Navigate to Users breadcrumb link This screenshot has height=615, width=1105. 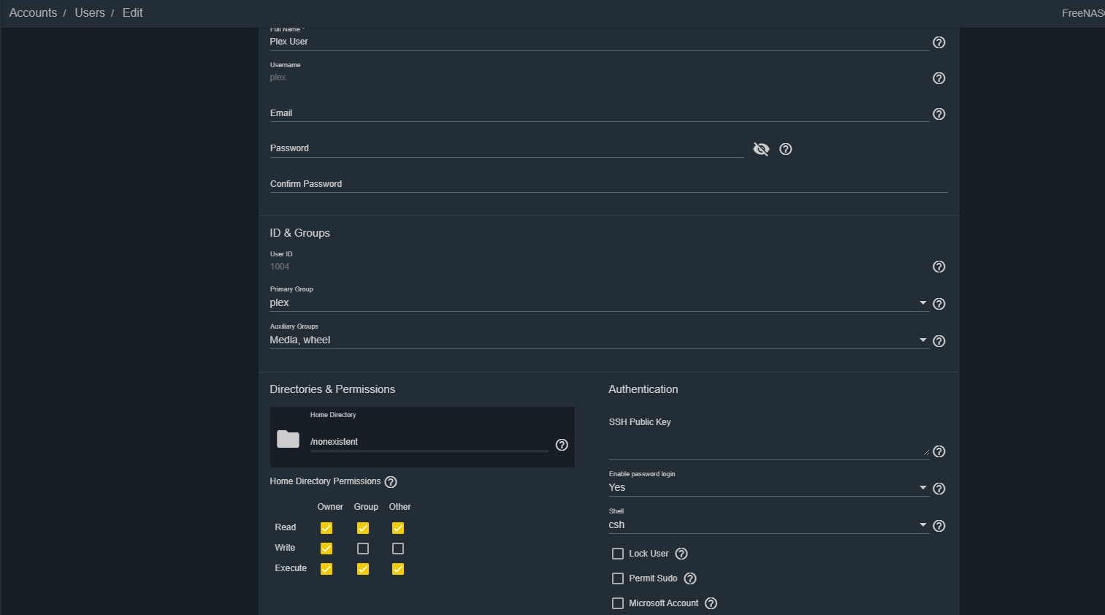[90, 13]
